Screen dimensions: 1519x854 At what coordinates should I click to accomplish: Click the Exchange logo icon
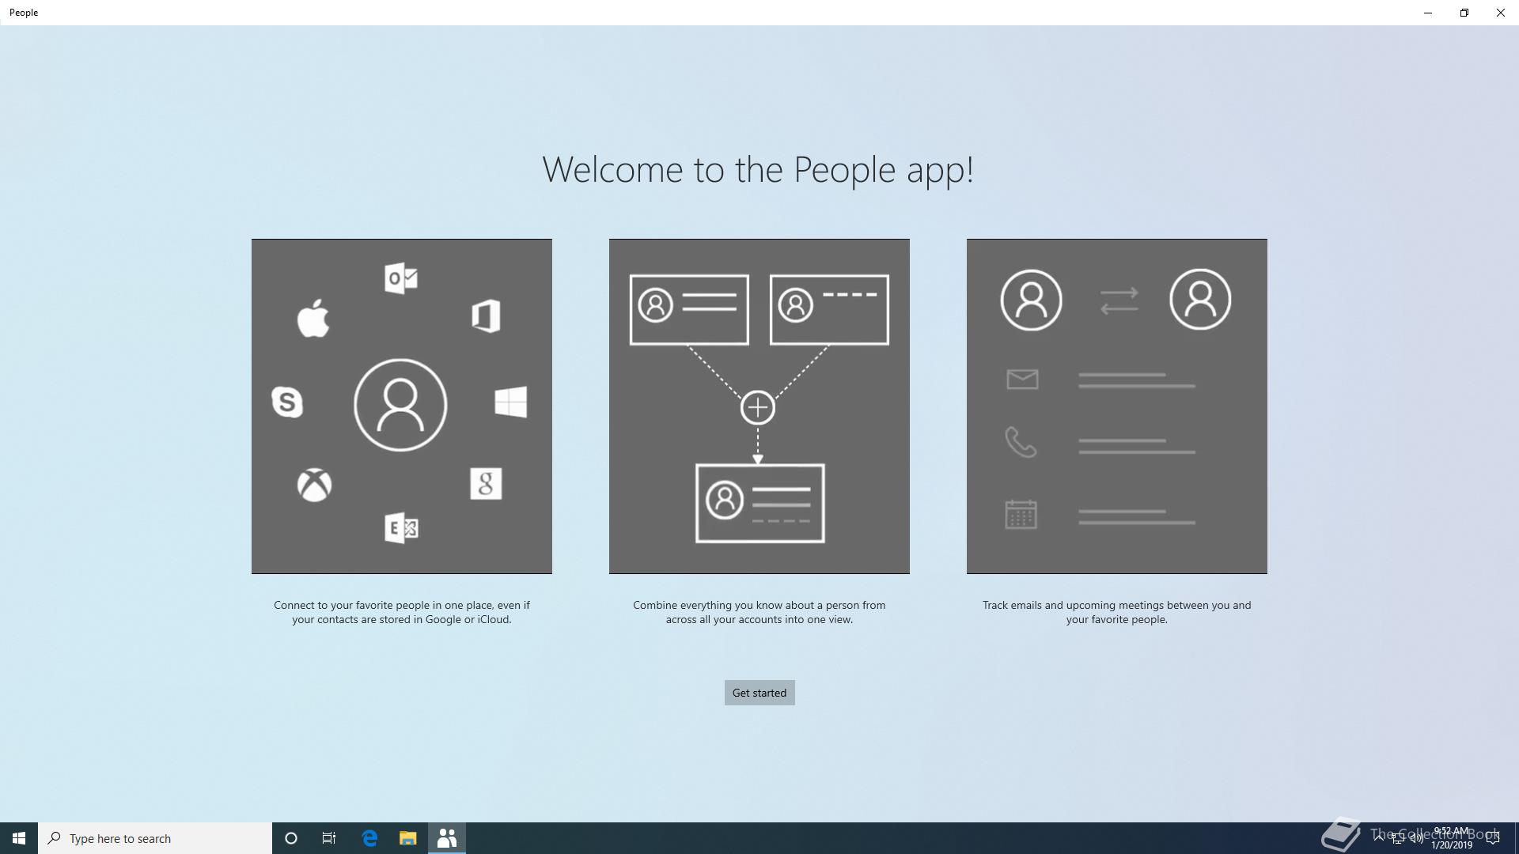coord(401,527)
